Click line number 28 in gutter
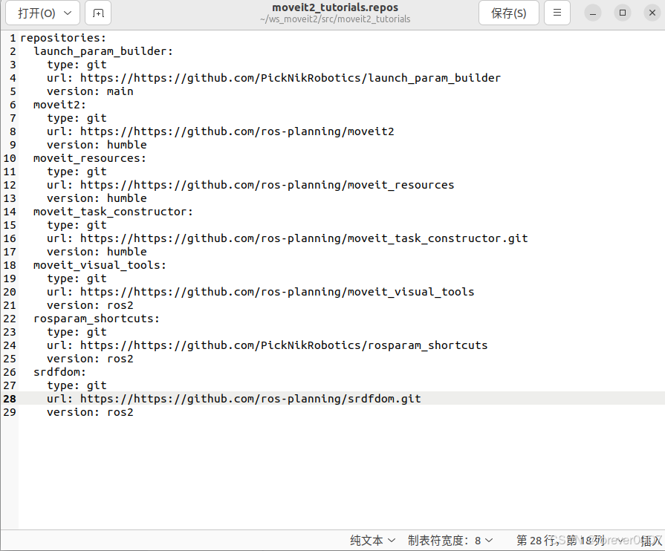This screenshot has width=665, height=551. pos(10,399)
